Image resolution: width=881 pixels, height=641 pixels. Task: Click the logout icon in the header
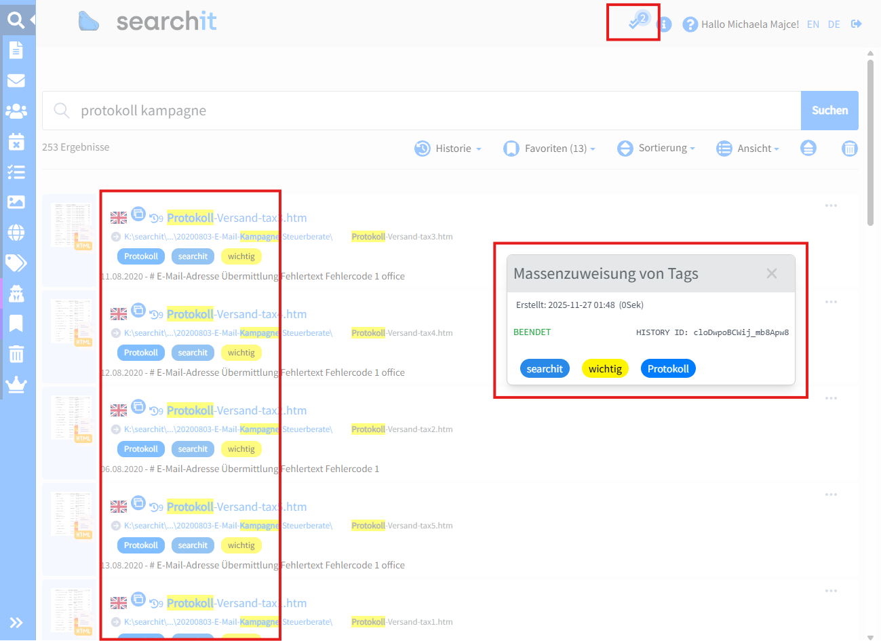(x=857, y=24)
